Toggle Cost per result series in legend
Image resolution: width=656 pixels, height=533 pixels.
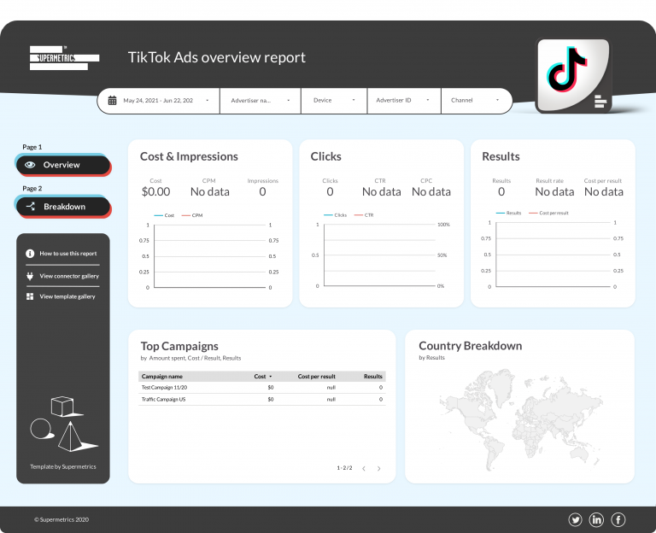point(548,213)
